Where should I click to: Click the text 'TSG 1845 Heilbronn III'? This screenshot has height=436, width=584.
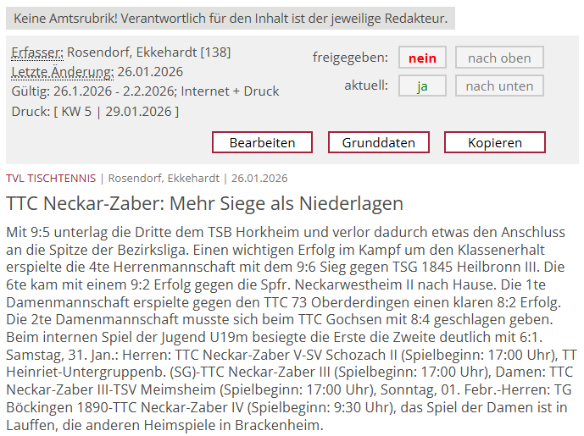coord(464,268)
